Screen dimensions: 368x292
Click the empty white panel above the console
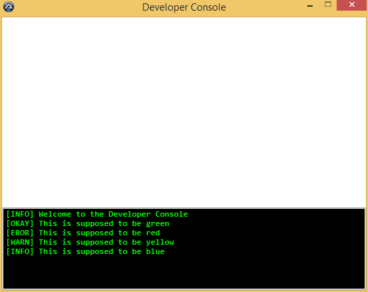coord(184,112)
